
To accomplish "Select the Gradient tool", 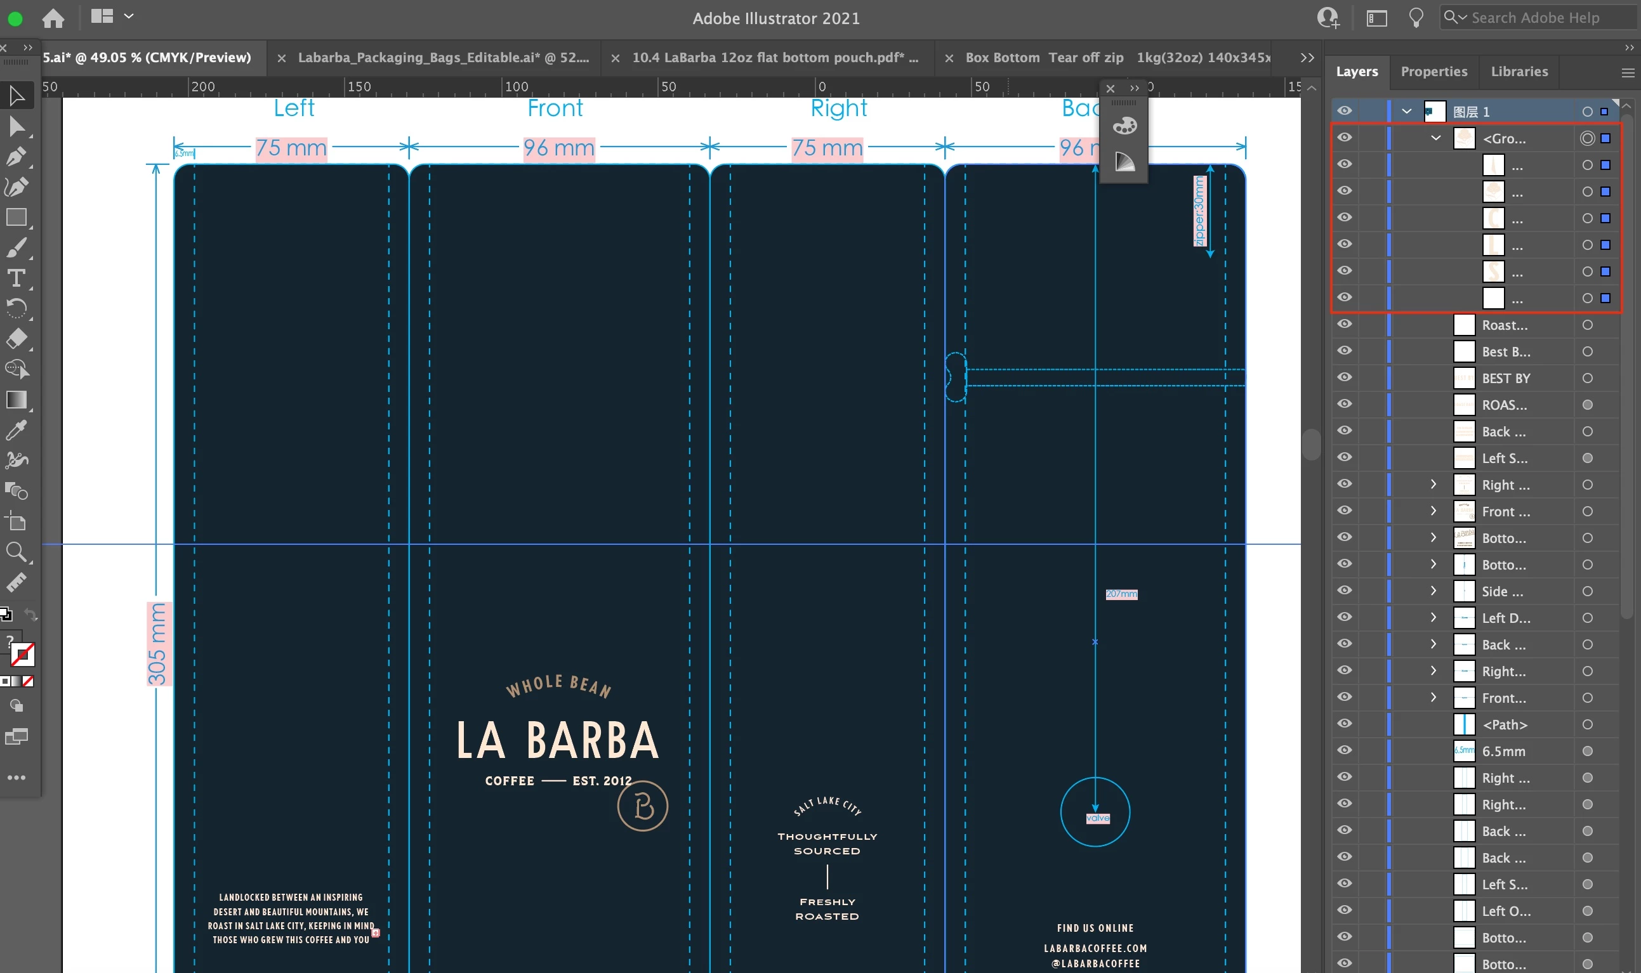I will pos(16,400).
